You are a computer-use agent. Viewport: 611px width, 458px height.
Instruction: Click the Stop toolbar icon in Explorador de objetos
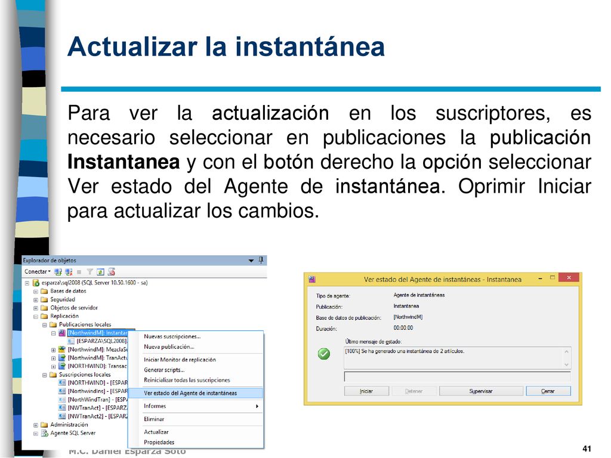(79, 272)
